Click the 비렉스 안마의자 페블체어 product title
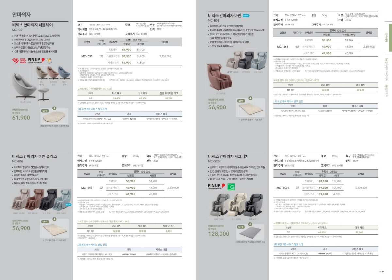Viewport: 392px width, 280px height. coord(32,25)
